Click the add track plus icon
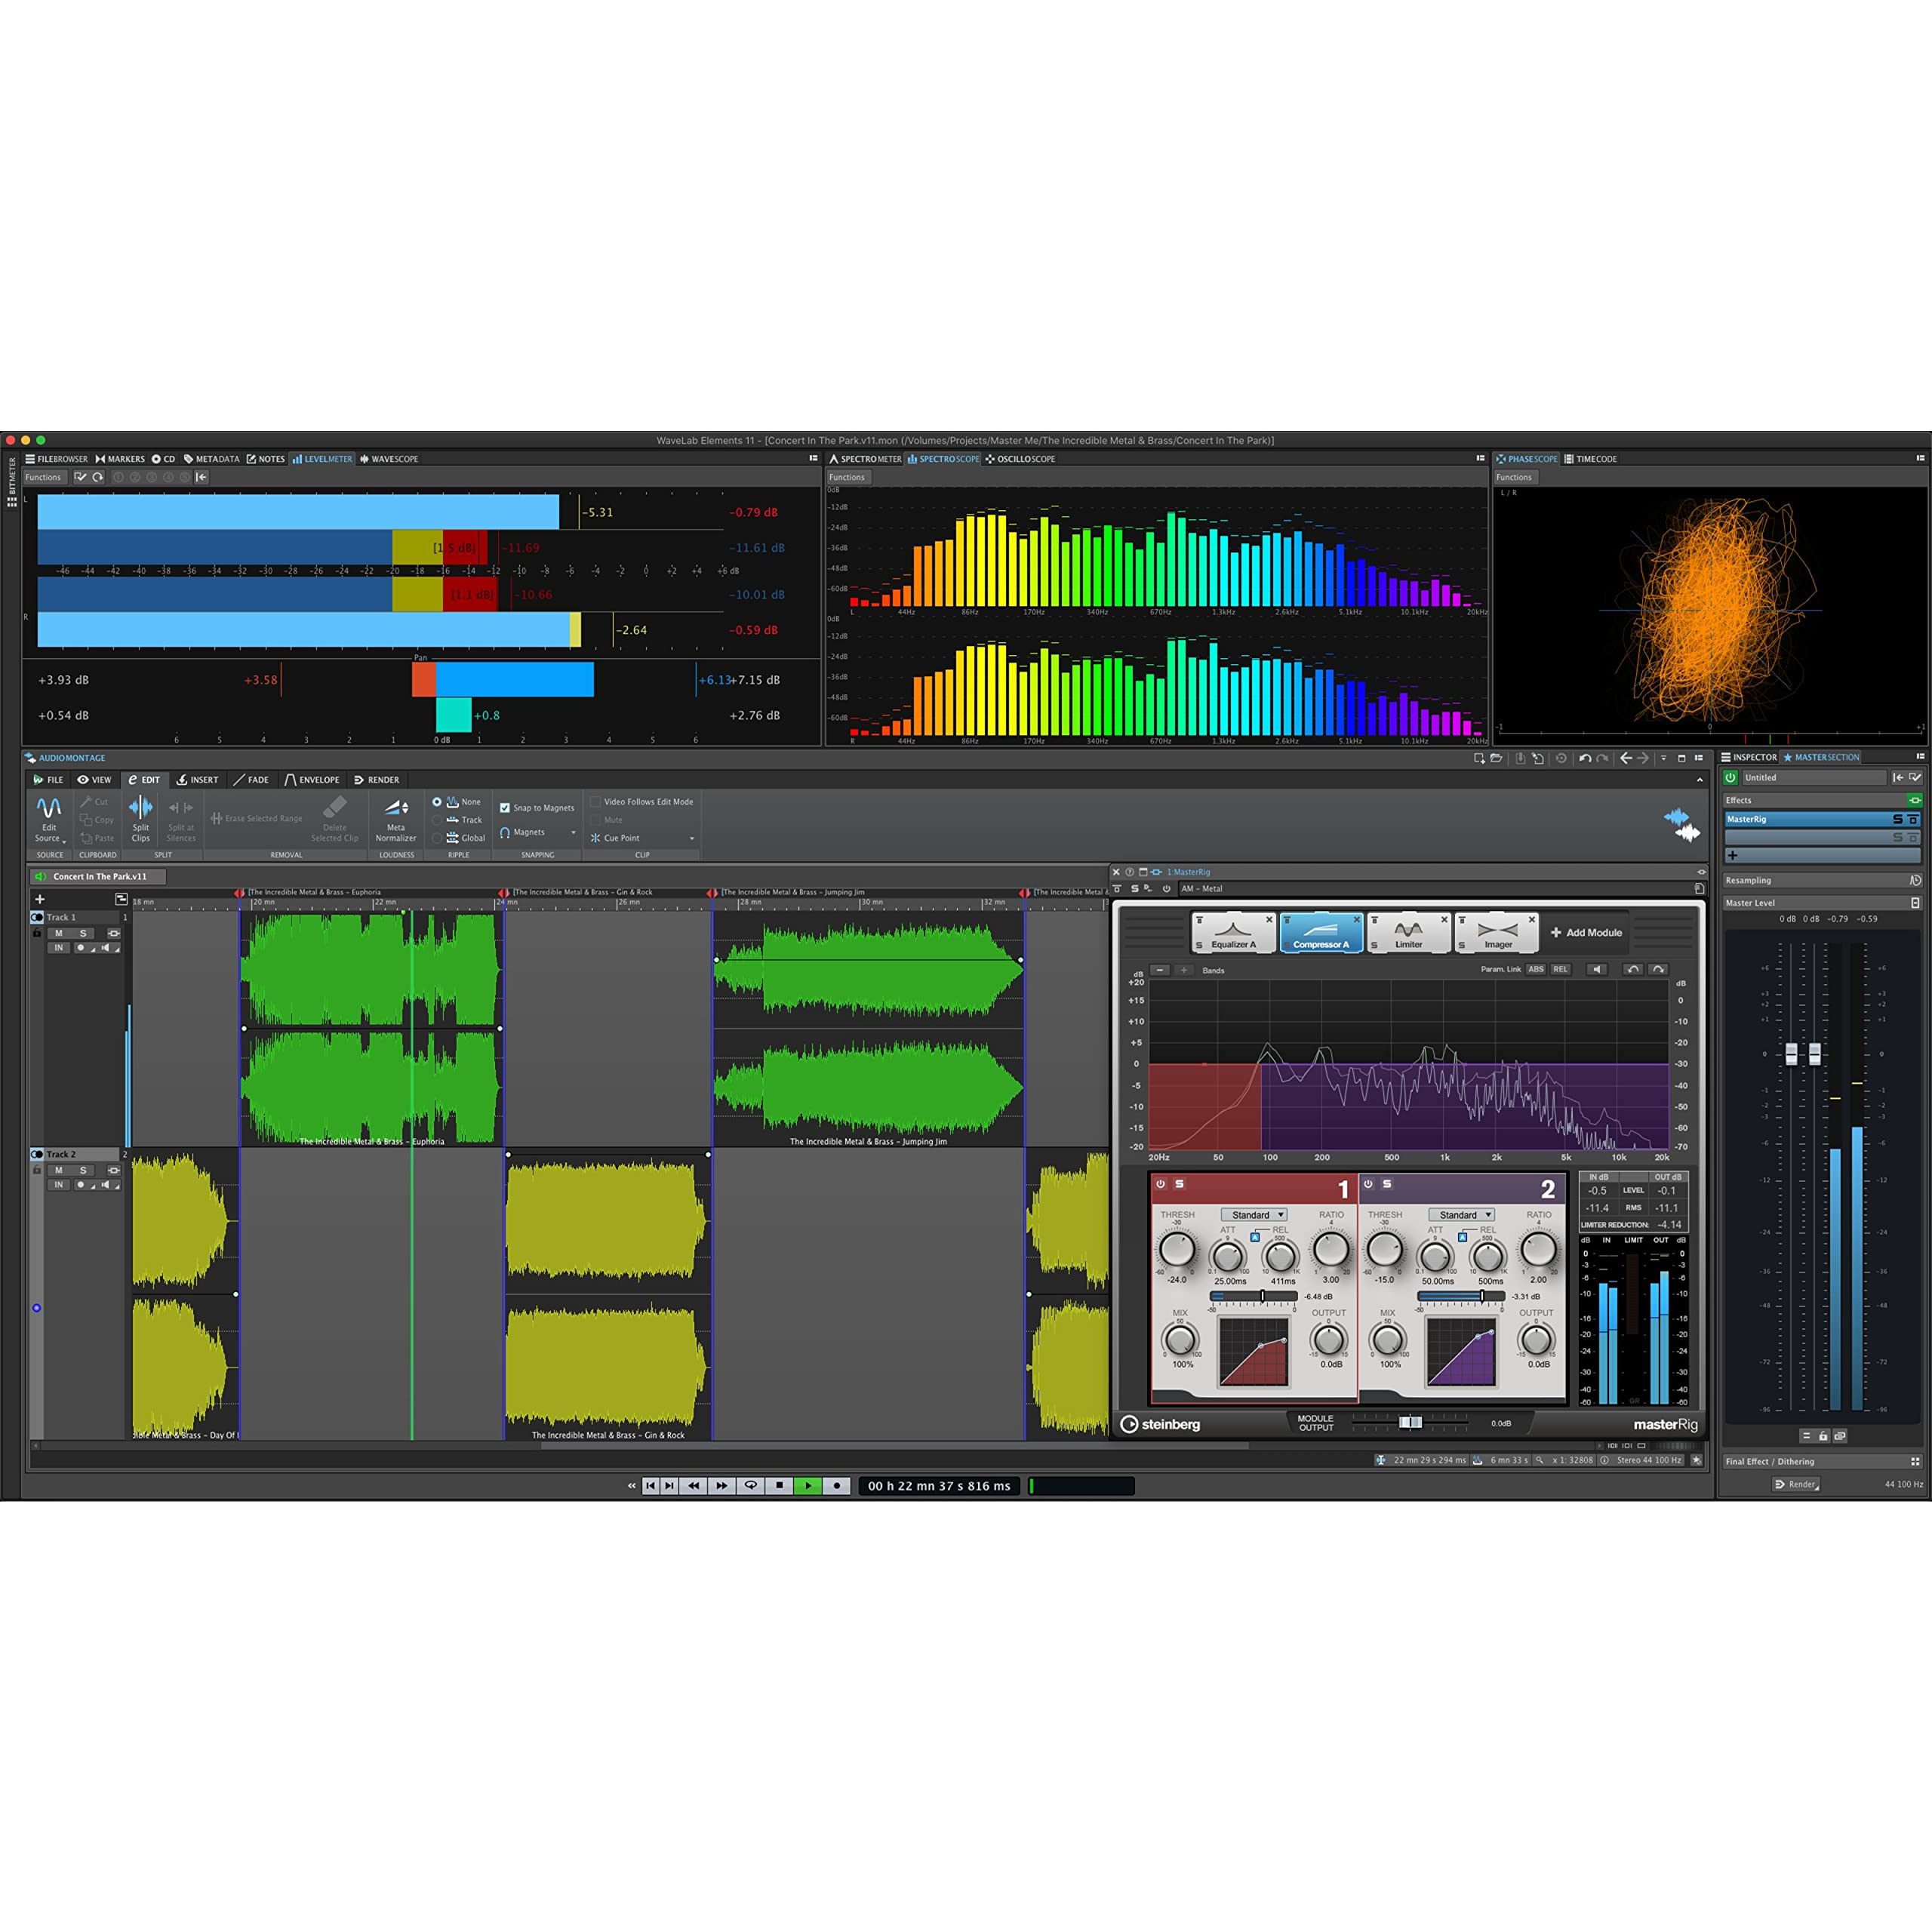The width and height of the screenshot is (1932, 1932). click(x=40, y=899)
